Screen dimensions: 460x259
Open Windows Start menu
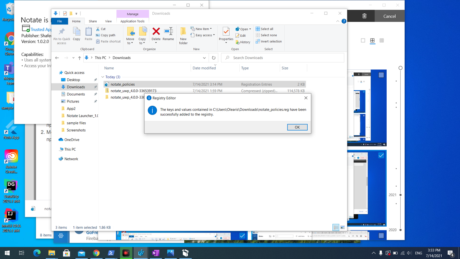pyautogui.click(x=7, y=253)
